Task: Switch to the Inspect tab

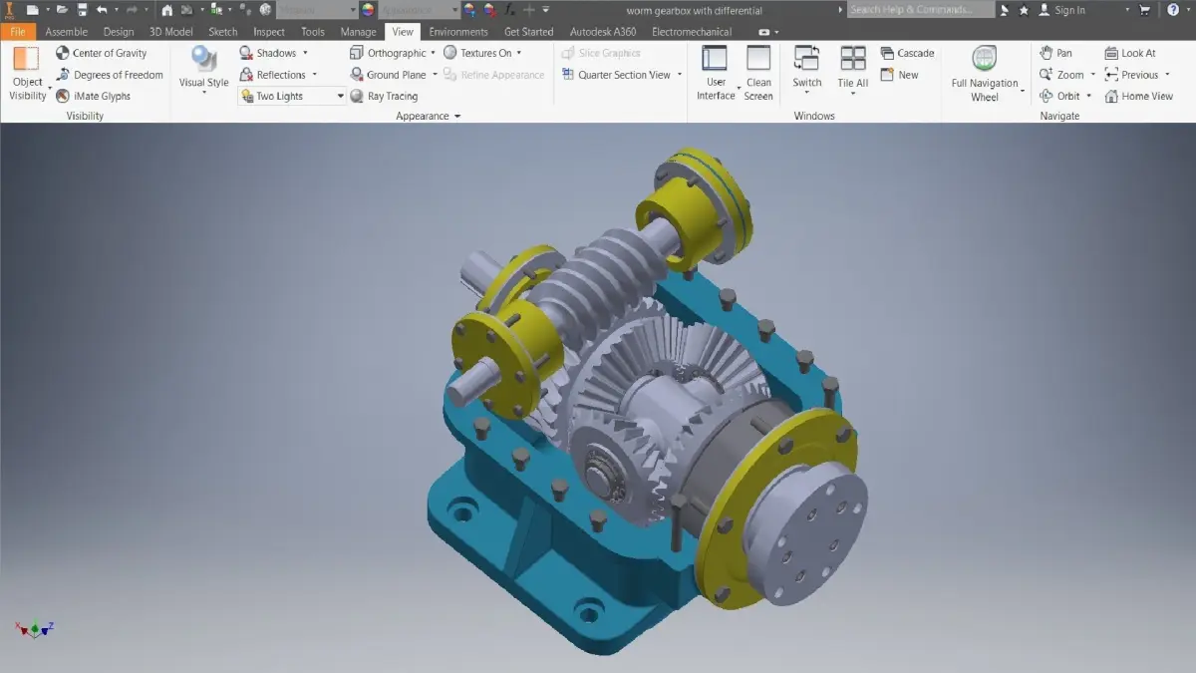Action: [269, 32]
